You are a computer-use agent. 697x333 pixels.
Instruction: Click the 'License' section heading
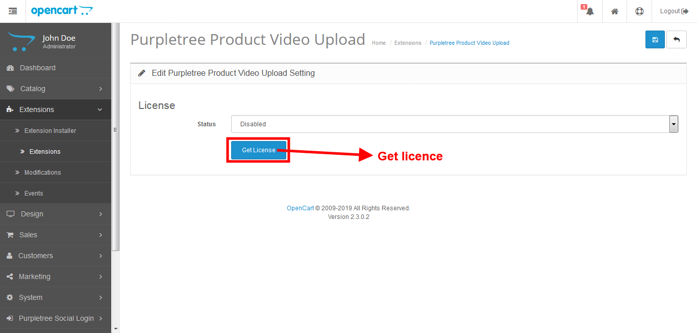[157, 105]
